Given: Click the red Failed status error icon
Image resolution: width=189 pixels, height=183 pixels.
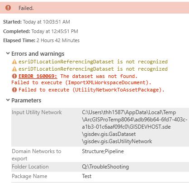Looking at the screenshot, I should 8,8.
